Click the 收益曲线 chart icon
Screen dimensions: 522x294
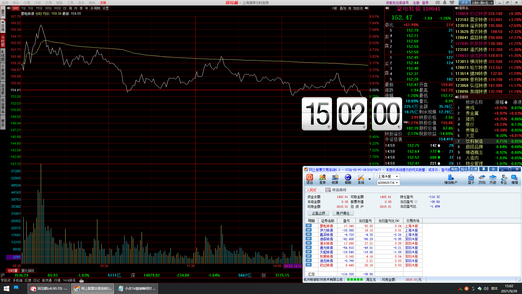click(328, 190)
